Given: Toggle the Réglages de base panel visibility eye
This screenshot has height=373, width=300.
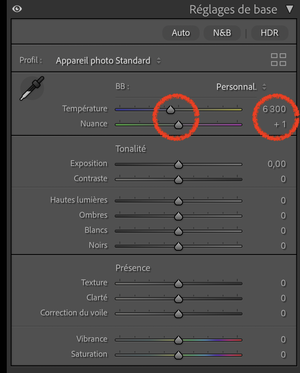Looking at the screenshot, I should tap(17, 9).
